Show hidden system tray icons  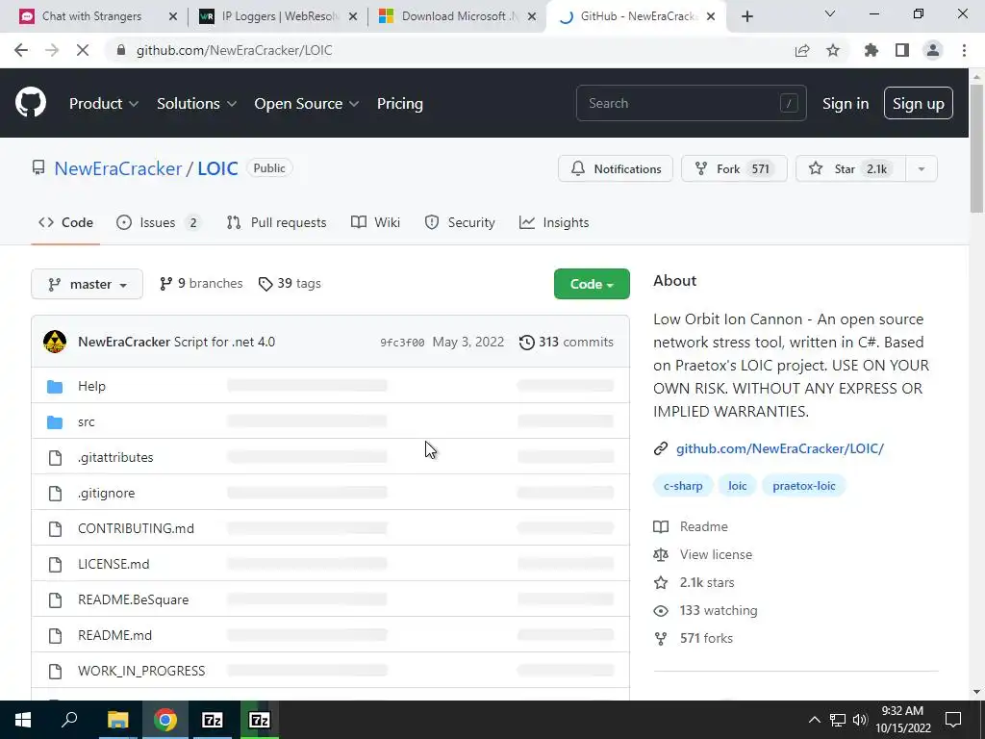pos(814,720)
